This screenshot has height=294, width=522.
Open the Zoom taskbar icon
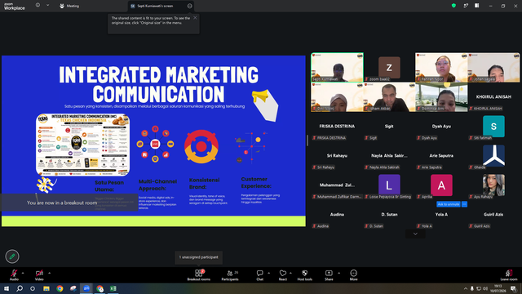point(86,288)
